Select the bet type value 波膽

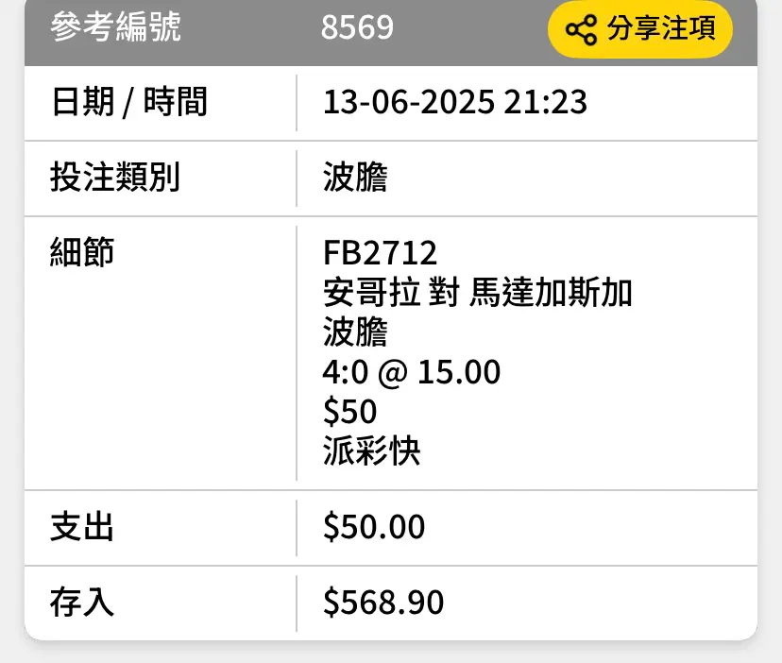355,178
